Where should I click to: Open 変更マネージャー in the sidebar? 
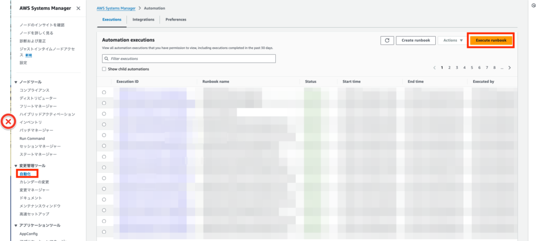tap(34, 190)
